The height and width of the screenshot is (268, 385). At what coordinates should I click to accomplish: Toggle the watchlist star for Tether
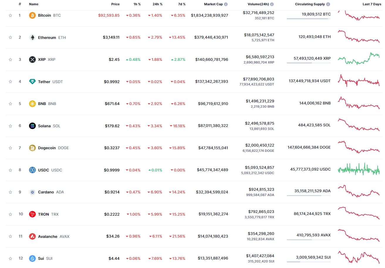pos(11,82)
